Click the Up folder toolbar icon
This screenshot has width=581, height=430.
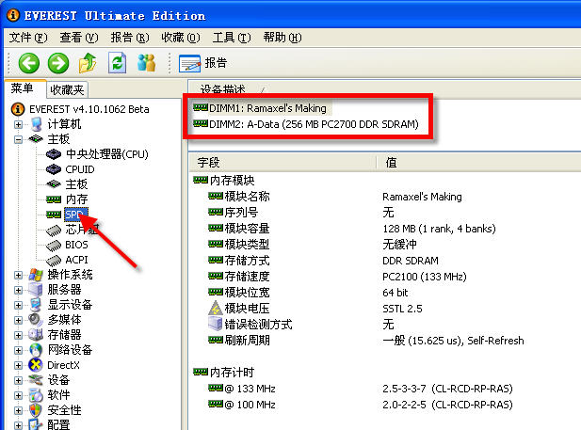pos(88,63)
